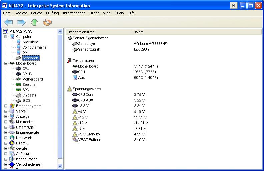Click the Chipsatz chip icon
Screen dimensions: 264x171
[18, 95]
